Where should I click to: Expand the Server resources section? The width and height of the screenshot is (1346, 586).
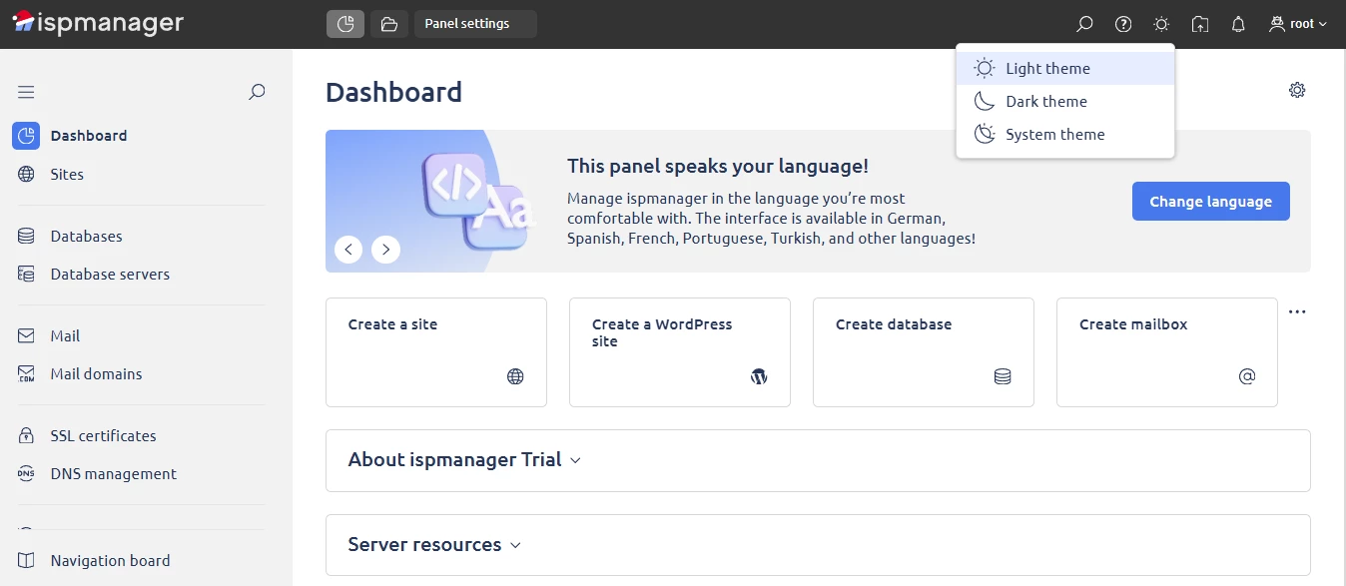(x=432, y=544)
